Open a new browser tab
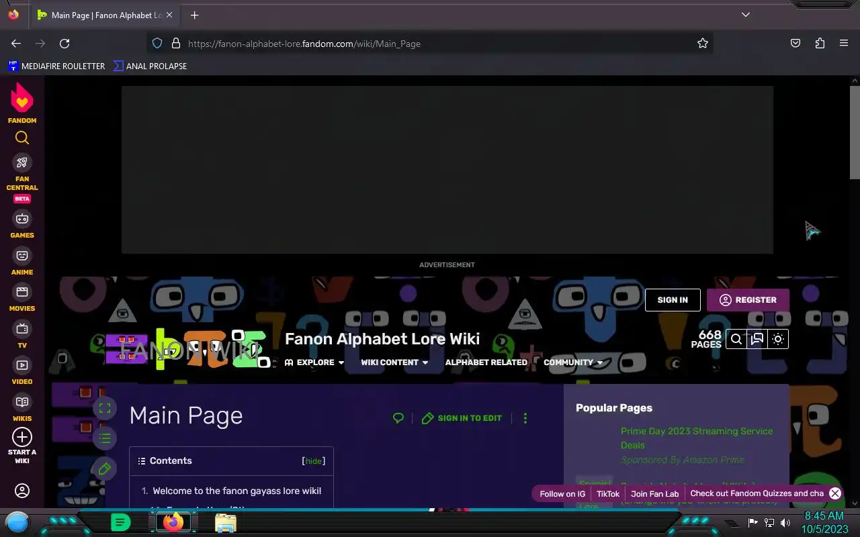This screenshot has height=537, width=860. [194, 15]
